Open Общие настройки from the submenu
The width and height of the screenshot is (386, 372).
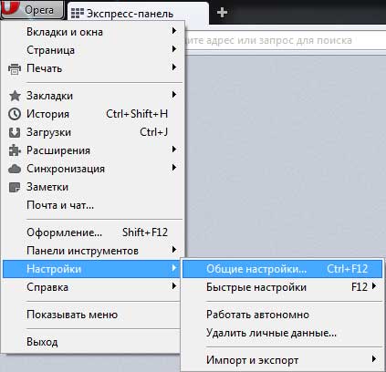click(x=282, y=269)
